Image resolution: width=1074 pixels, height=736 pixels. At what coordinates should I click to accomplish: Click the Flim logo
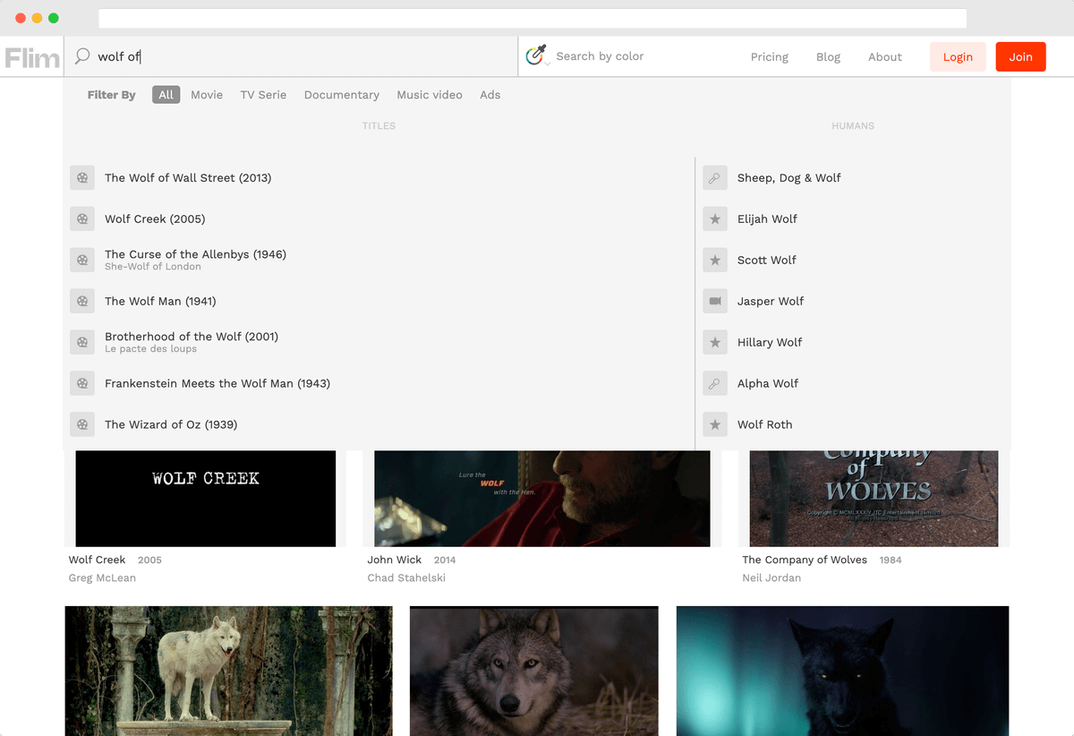(x=32, y=57)
